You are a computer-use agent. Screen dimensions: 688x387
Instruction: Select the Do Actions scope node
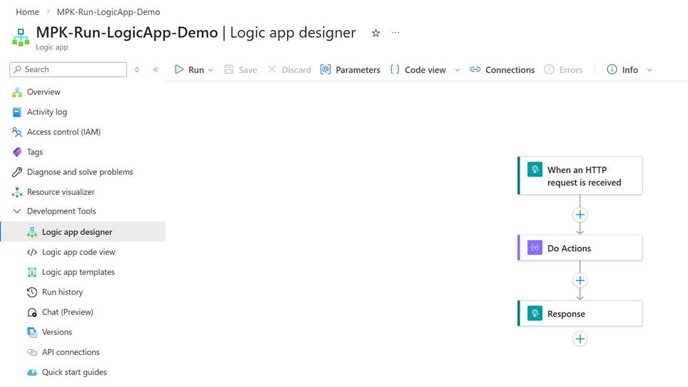point(580,248)
